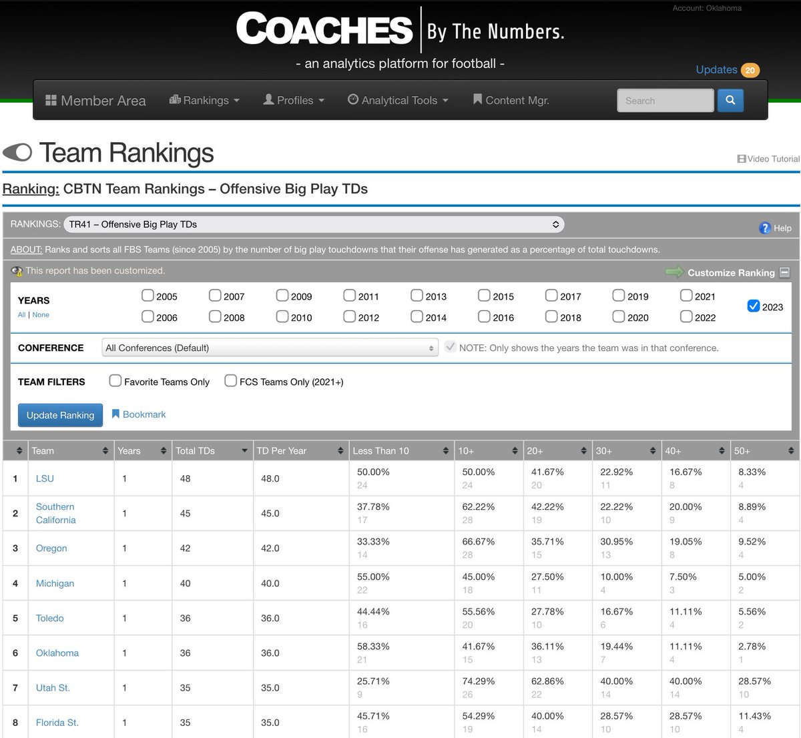Open the Member Area menu item
Image resolution: width=801 pixels, height=738 pixels.
[95, 101]
